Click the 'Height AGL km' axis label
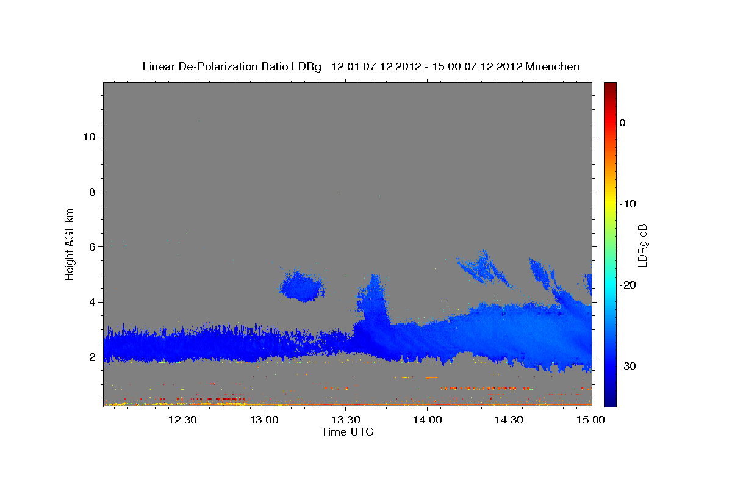732x488 pixels. pos(70,243)
